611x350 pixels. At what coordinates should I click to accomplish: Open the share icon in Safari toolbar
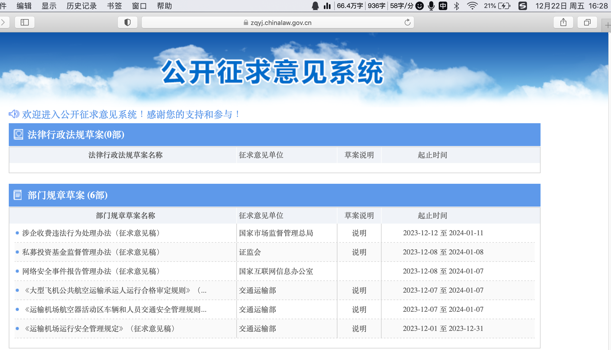pyautogui.click(x=563, y=22)
